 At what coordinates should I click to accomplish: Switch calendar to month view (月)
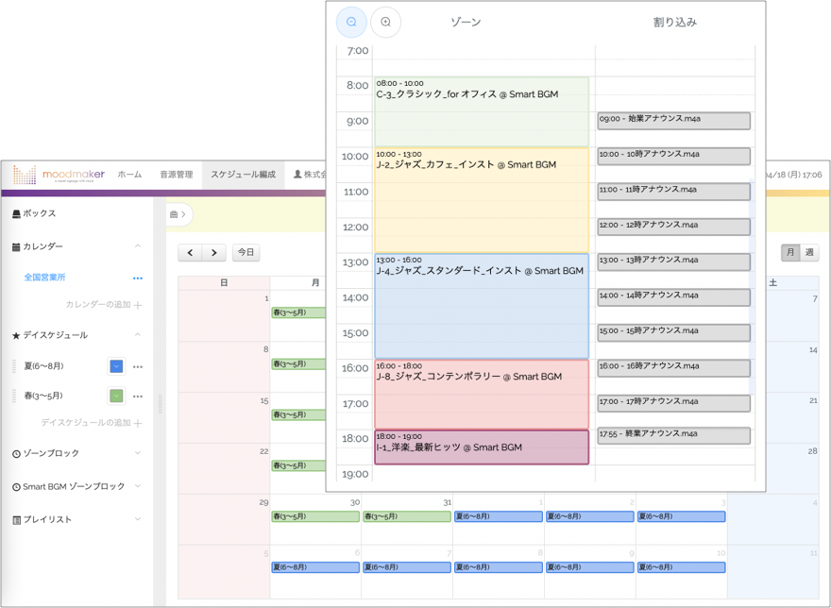[790, 253]
